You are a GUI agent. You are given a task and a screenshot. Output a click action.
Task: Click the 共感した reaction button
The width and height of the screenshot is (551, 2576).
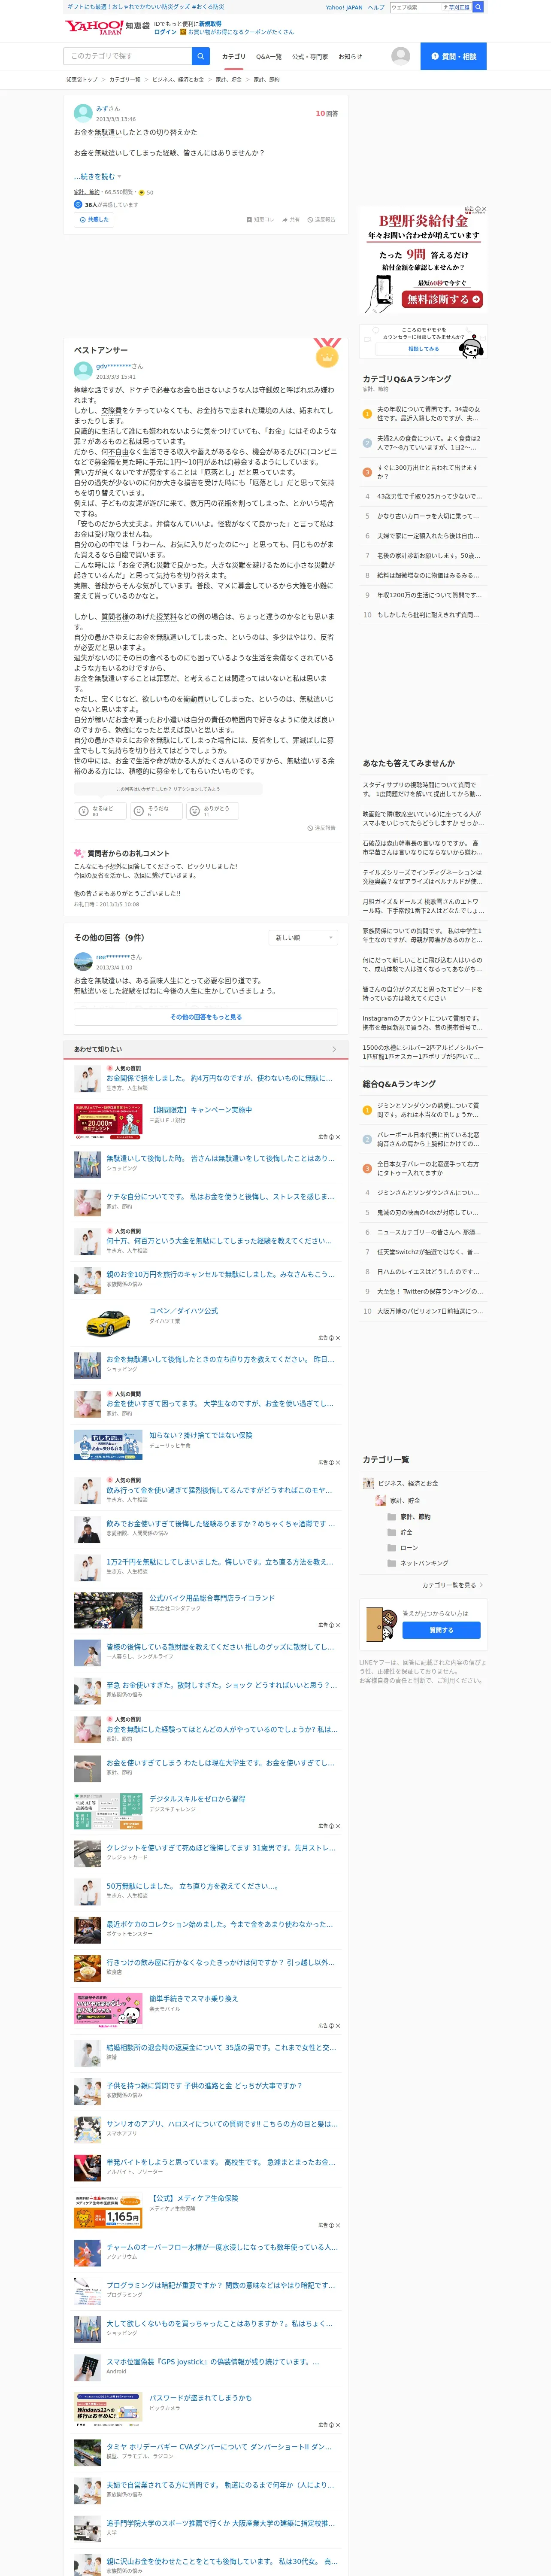pos(94,219)
